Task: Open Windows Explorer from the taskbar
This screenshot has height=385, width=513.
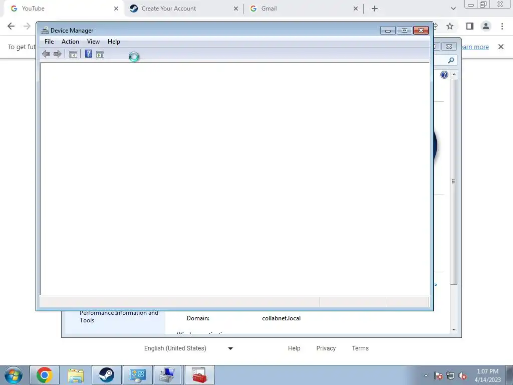Action: click(x=76, y=375)
